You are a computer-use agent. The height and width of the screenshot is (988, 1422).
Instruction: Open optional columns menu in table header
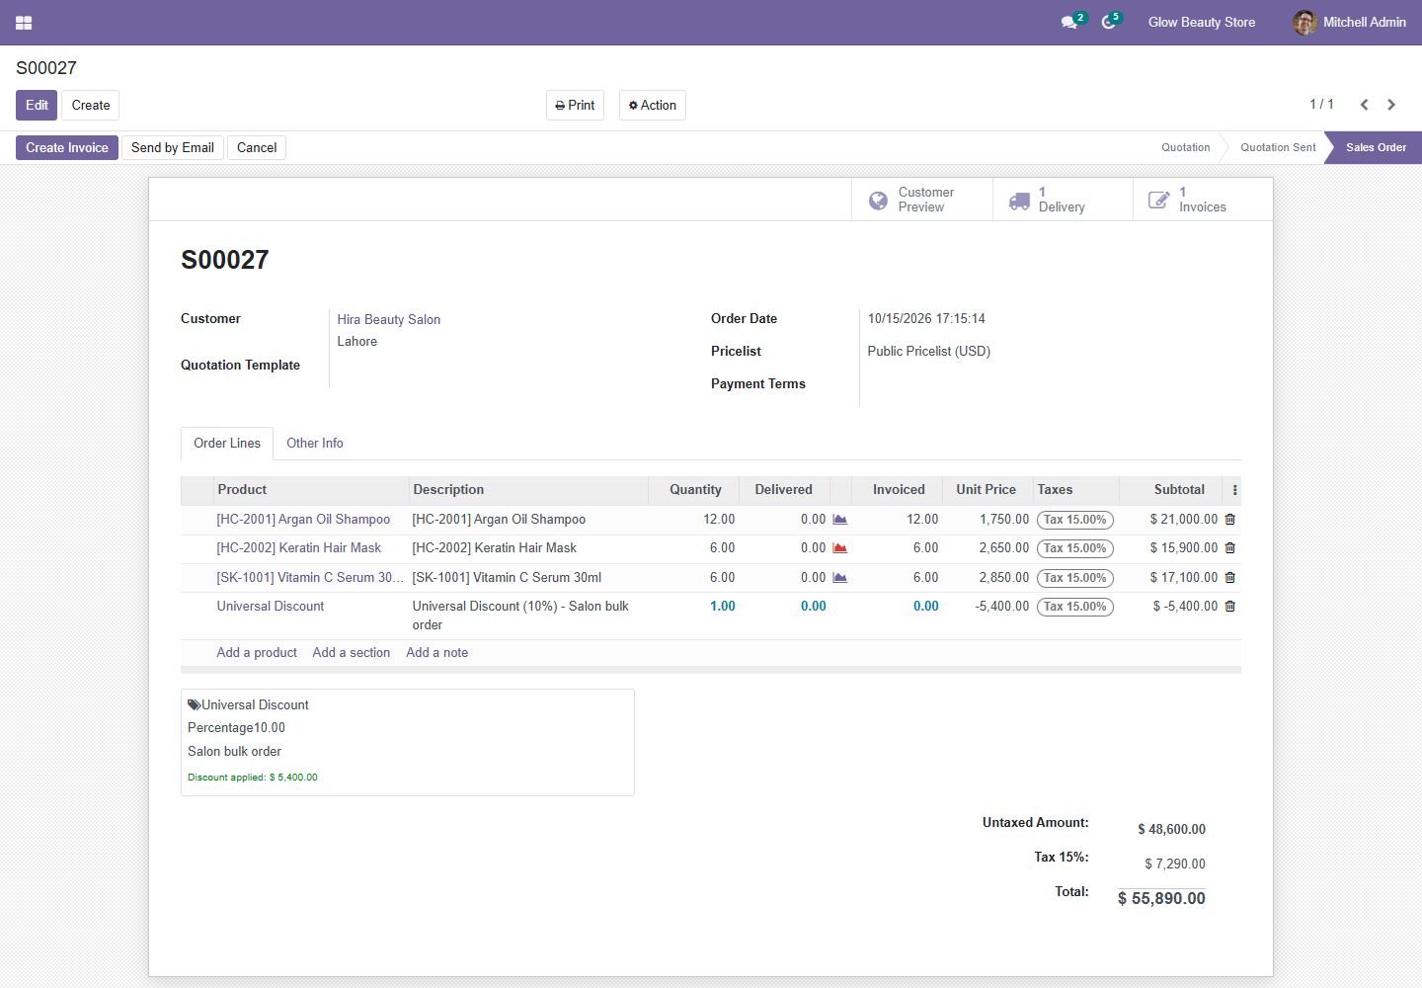click(x=1234, y=489)
